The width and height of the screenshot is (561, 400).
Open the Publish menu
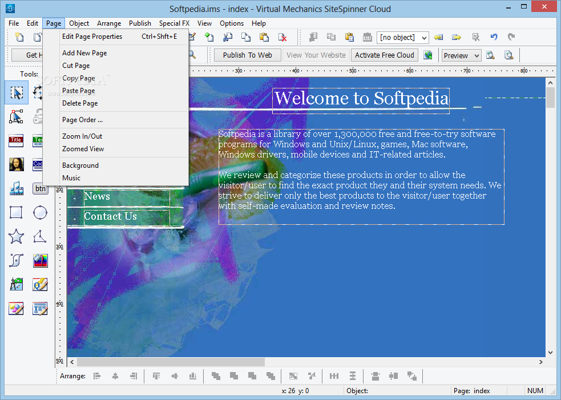(x=140, y=23)
